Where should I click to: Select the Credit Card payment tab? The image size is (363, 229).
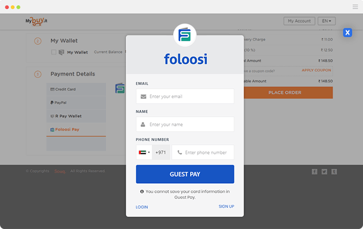[x=76, y=90]
